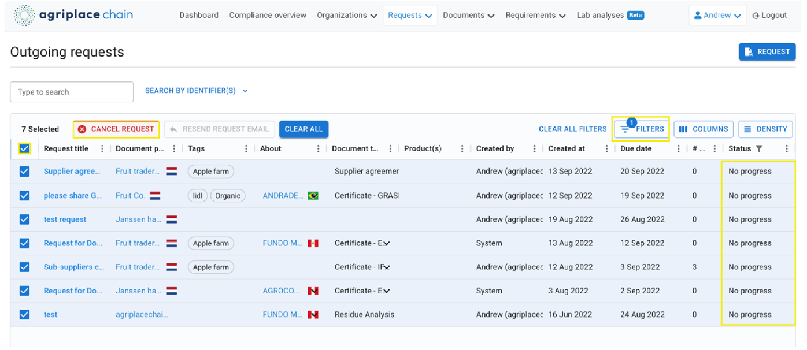The image size is (807, 350).
Task: Click CLEAR ALL FILTERS
Action: tap(572, 129)
